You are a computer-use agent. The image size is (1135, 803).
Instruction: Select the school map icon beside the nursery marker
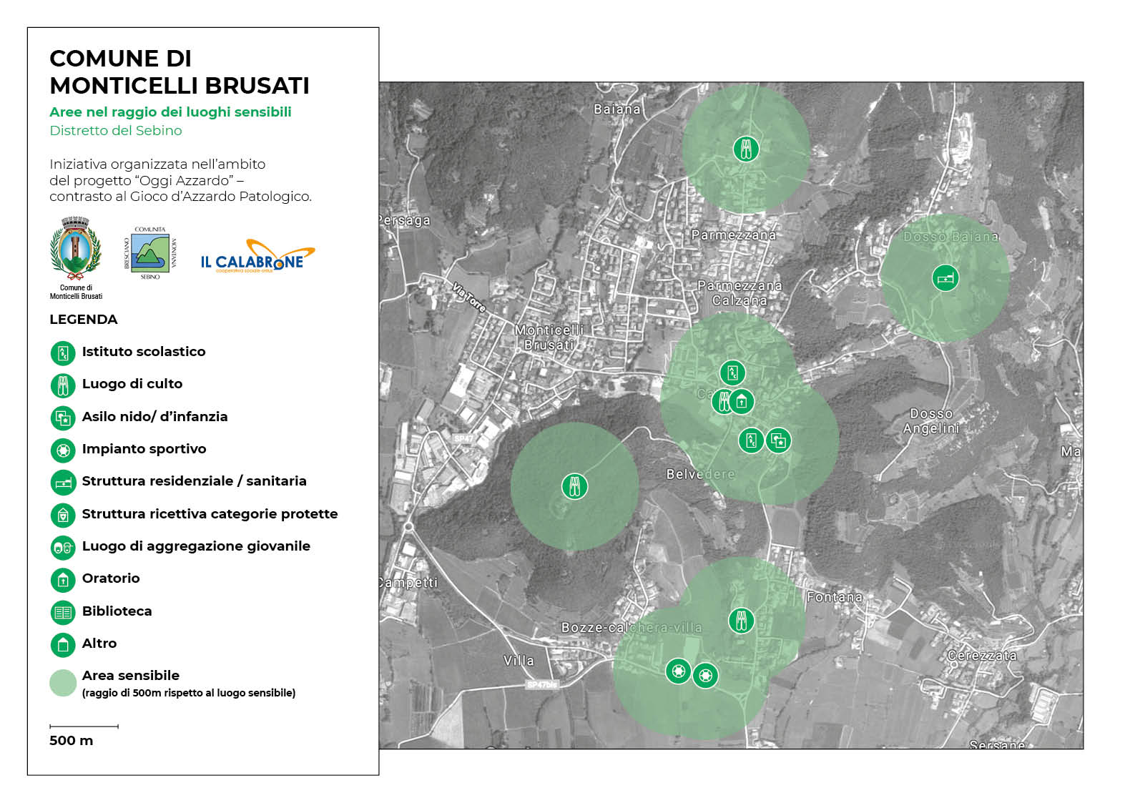(x=752, y=440)
